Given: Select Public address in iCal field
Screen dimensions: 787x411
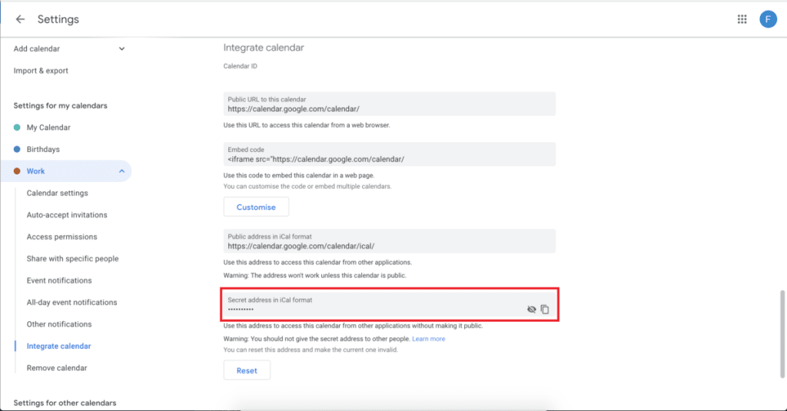Looking at the screenshot, I should 390,241.
